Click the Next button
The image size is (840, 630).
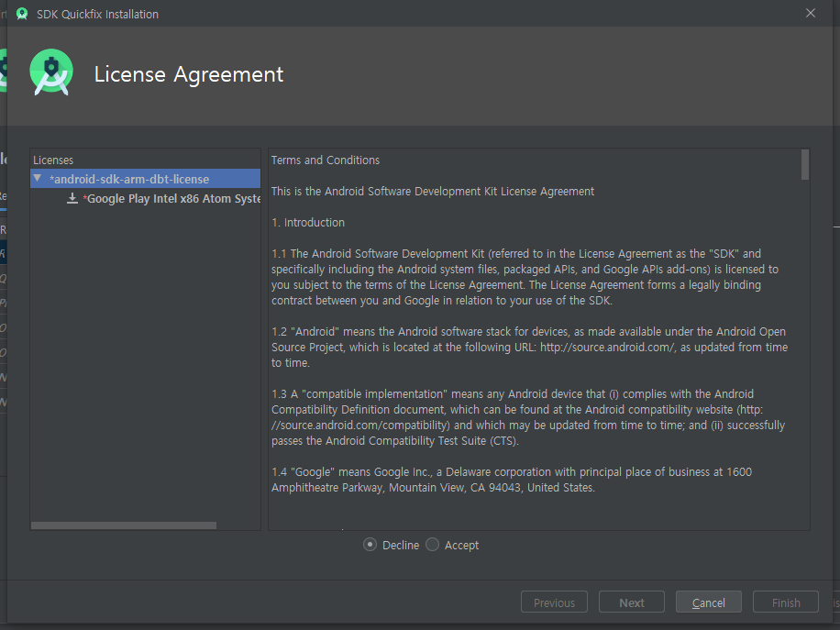click(632, 602)
